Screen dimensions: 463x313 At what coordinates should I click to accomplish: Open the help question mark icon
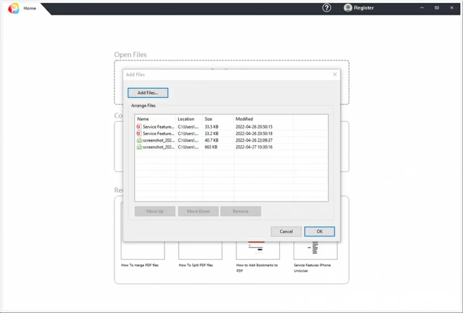(x=326, y=8)
